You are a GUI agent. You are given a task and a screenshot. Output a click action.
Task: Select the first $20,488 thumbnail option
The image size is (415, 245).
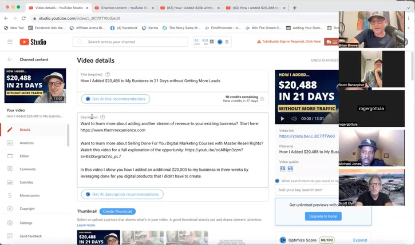(x=98, y=238)
